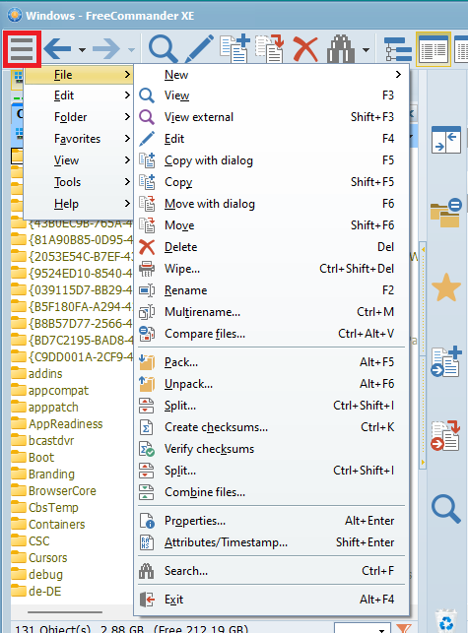Select the highlighted details view icon
Image resolution: width=468 pixels, height=633 pixels.
coord(434,49)
